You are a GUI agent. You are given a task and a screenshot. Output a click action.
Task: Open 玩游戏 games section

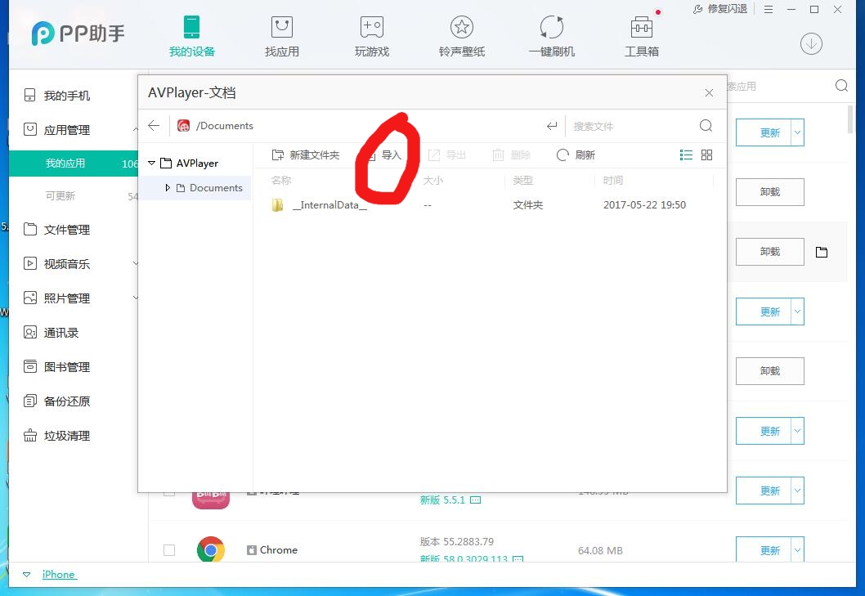(x=371, y=34)
